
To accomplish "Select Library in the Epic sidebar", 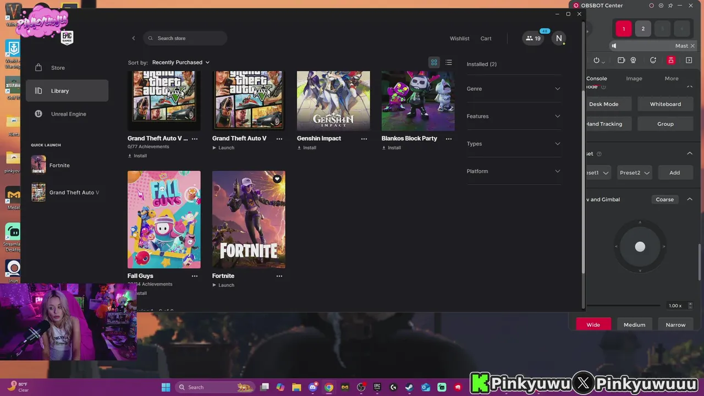I will click(x=67, y=91).
